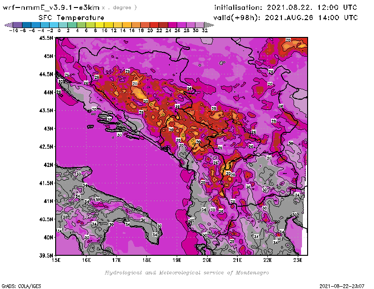Click the 45N latitude axis label
The height and width of the screenshot is (289, 374).
49,56
